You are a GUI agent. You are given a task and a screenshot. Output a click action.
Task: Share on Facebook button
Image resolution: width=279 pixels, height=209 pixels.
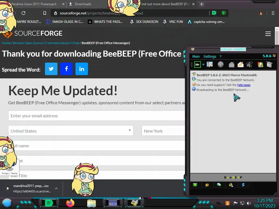[x=66, y=69]
